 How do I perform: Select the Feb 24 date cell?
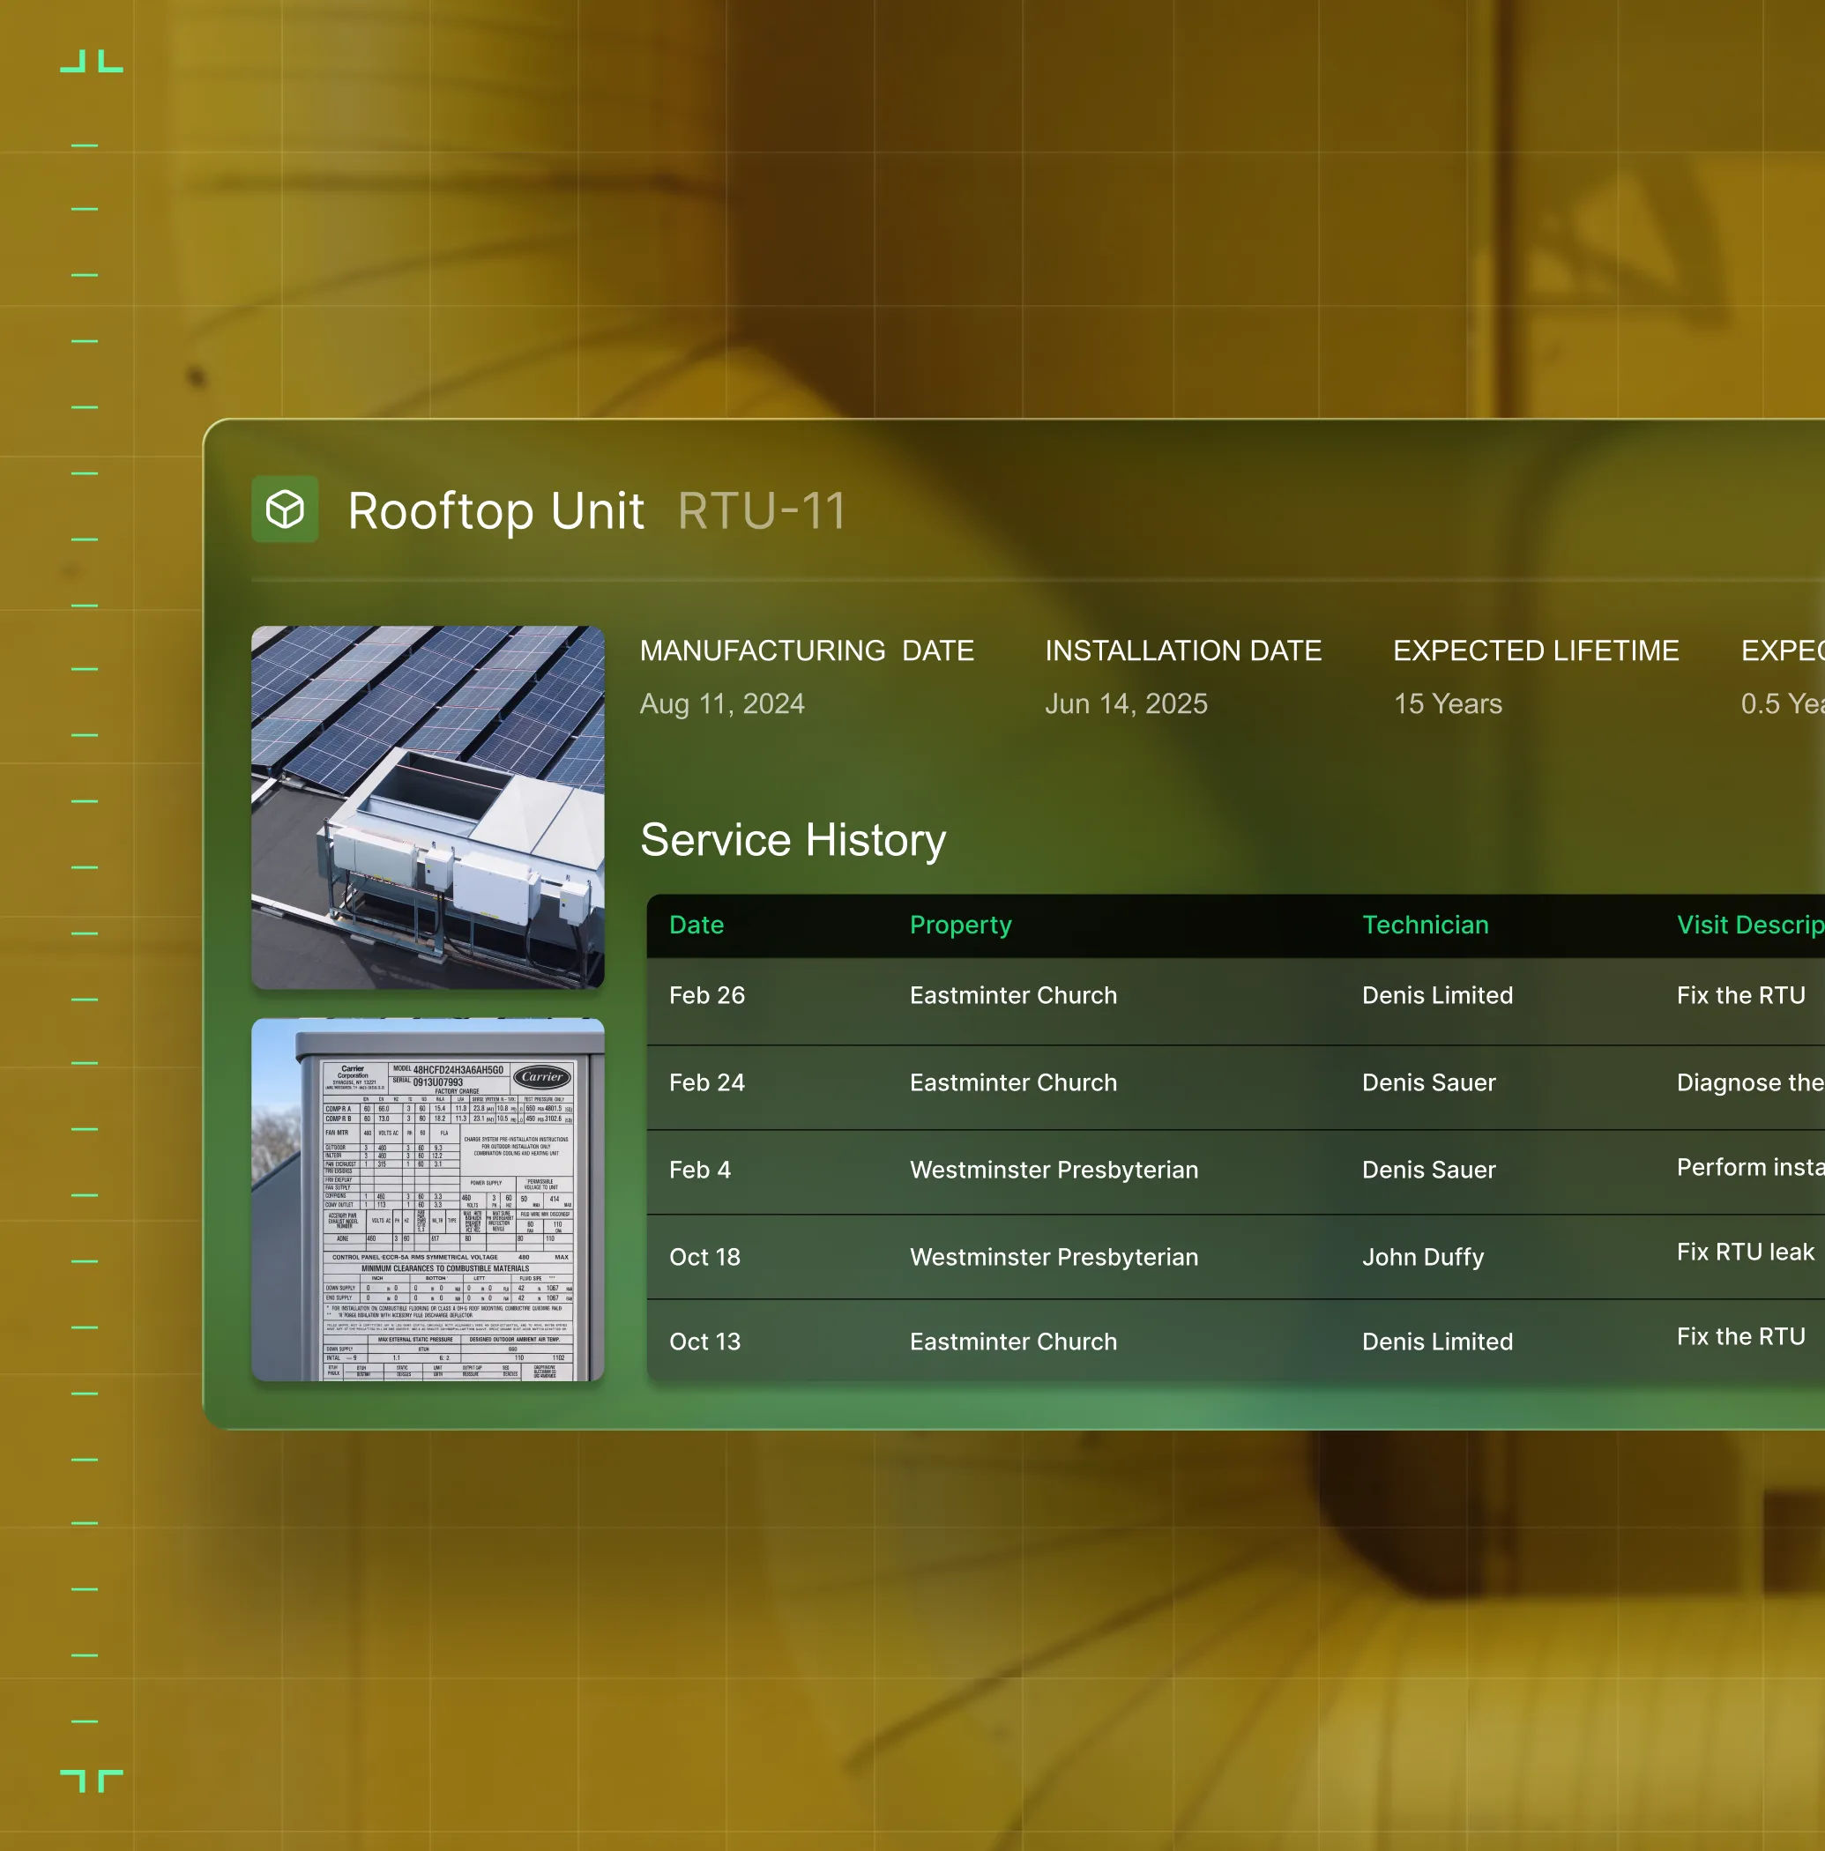pos(706,1082)
